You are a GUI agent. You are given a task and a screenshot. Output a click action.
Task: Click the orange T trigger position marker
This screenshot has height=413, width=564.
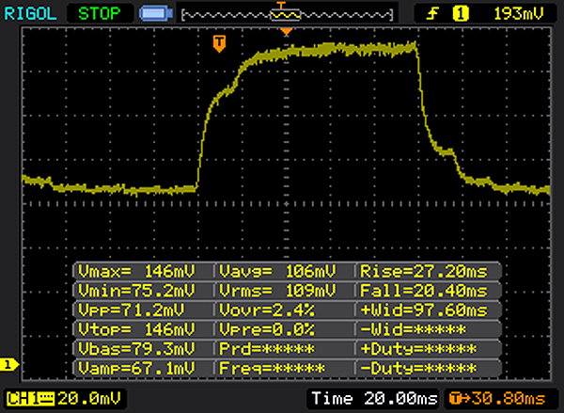(219, 43)
